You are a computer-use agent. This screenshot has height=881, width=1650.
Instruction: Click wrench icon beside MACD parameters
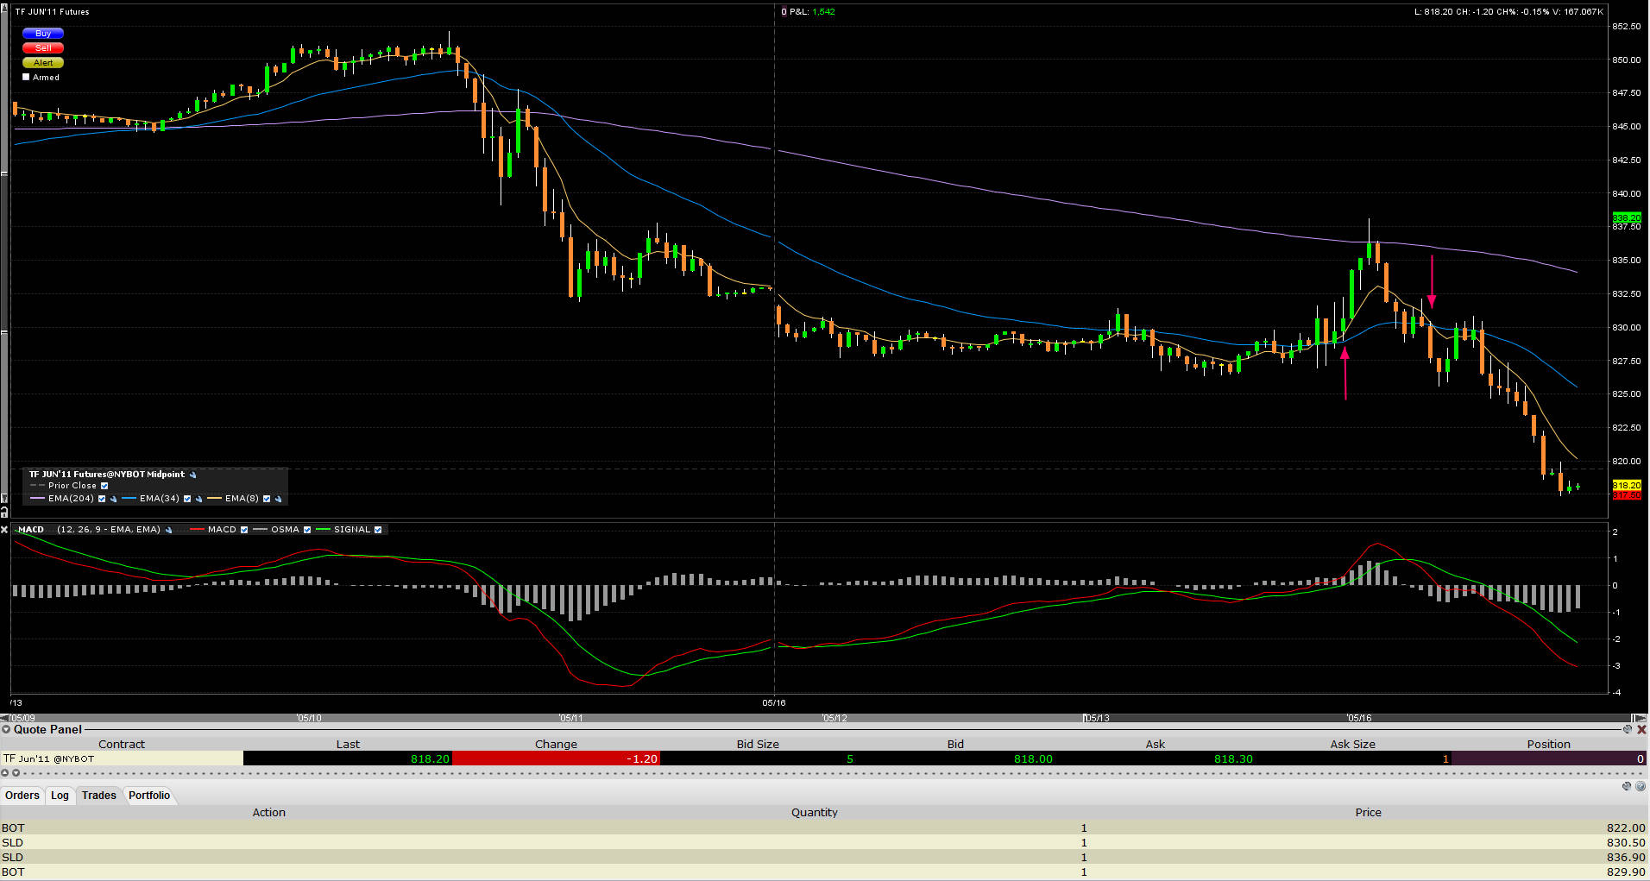pyautogui.click(x=169, y=530)
